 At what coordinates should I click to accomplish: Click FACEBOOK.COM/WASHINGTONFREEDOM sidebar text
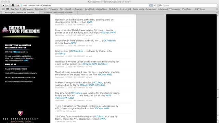[20, 78]
